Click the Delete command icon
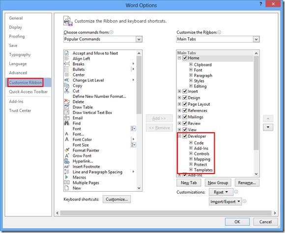Image resolution: width=285 pixels, height=233 pixels. click(67, 102)
